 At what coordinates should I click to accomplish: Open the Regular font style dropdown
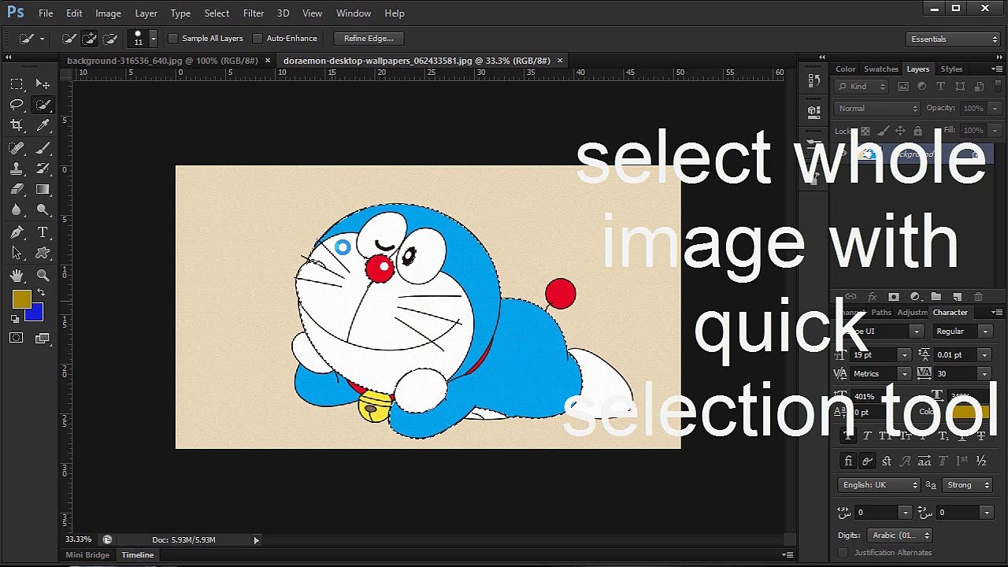click(962, 332)
